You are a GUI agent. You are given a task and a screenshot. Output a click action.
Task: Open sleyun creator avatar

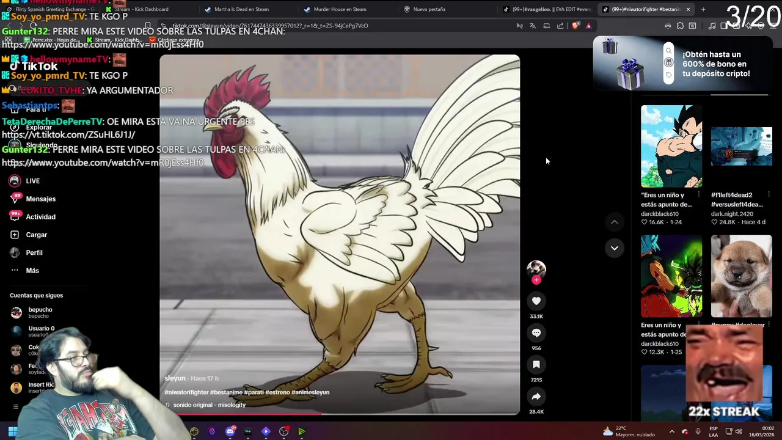536,269
